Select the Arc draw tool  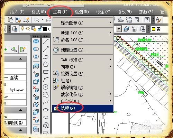coord(46,80)
